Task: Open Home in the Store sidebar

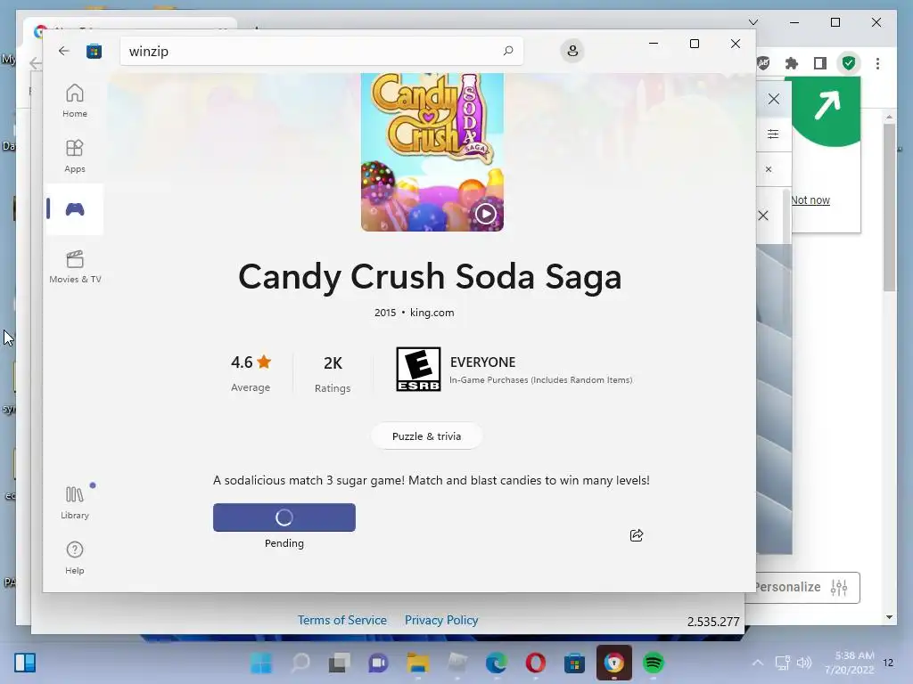Action: point(75,101)
